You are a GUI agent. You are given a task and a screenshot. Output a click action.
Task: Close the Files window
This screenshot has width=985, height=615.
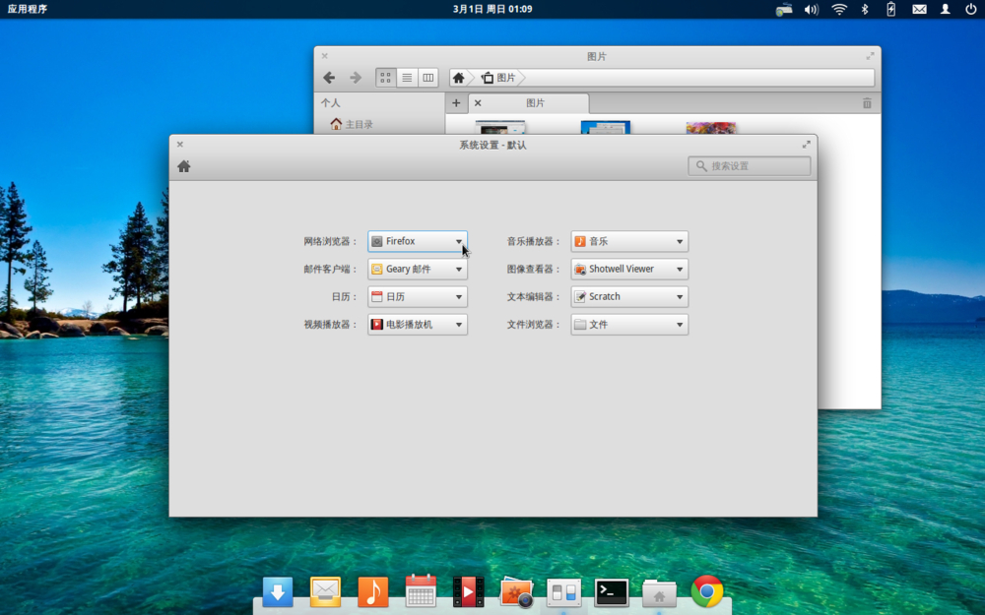(325, 56)
